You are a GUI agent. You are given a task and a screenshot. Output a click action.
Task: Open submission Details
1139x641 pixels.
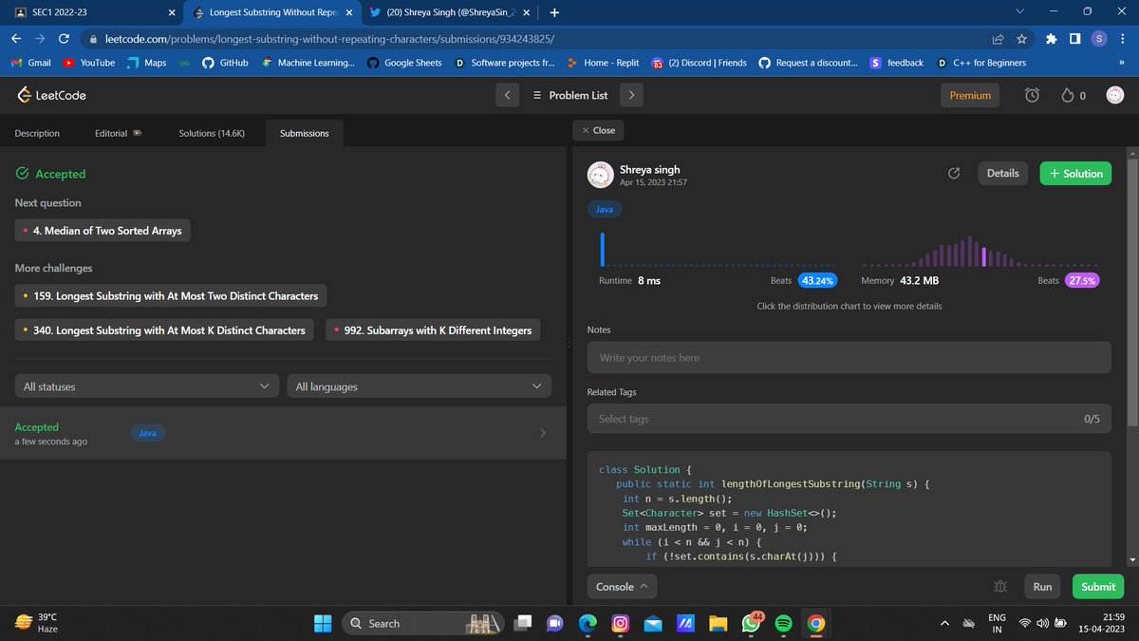tap(1002, 173)
